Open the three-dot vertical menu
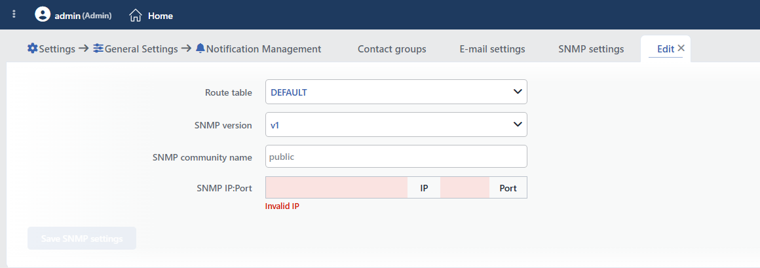The width and height of the screenshot is (760, 268). click(x=14, y=14)
